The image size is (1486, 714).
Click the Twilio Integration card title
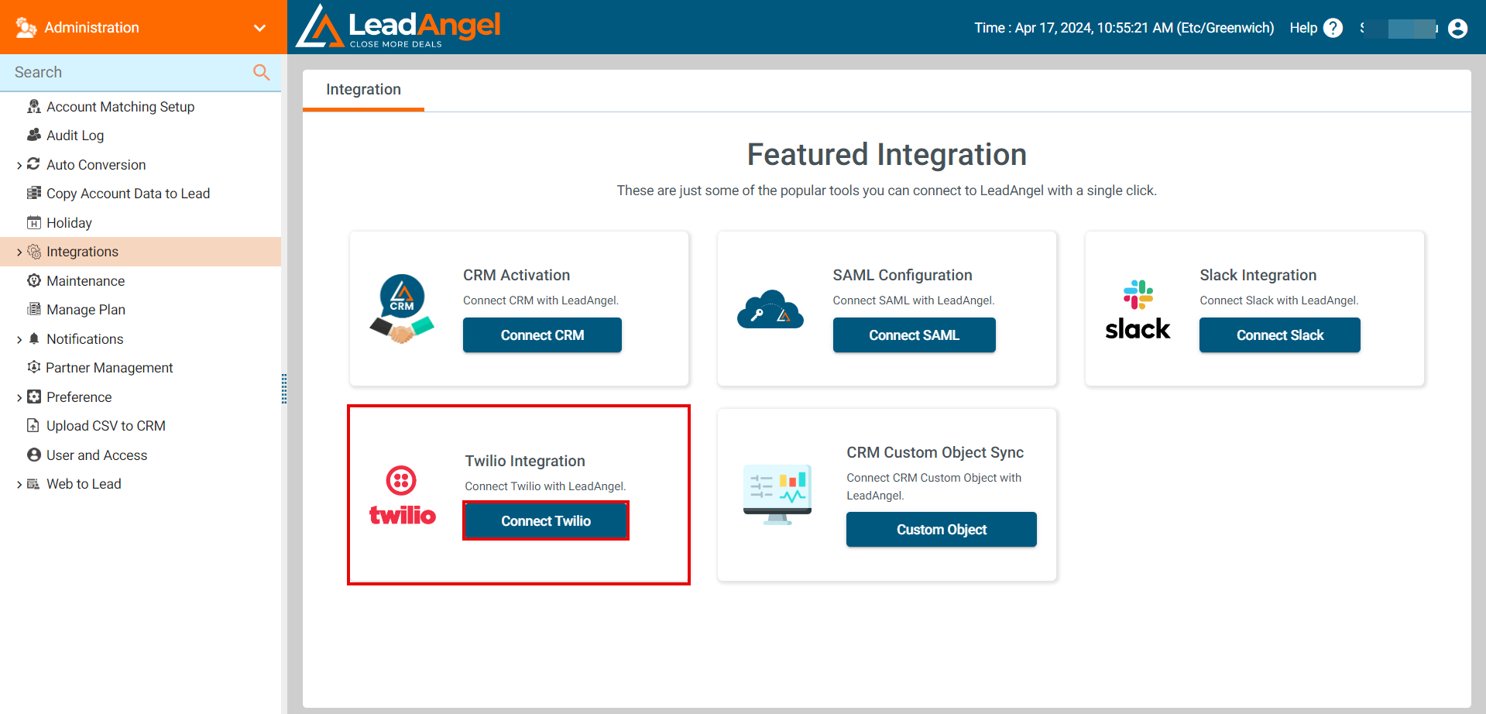click(x=525, y=461)
